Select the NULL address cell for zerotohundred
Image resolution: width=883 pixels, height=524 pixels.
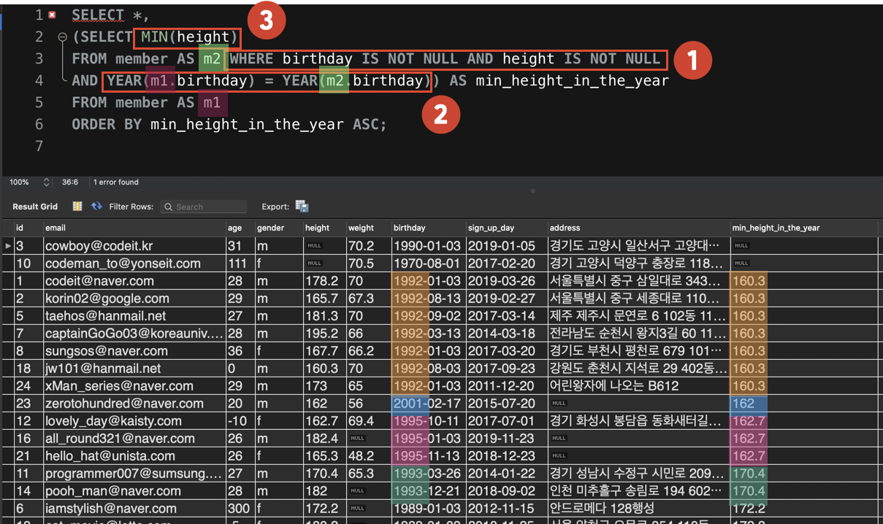pyautogui.click(x=638, y=404)
